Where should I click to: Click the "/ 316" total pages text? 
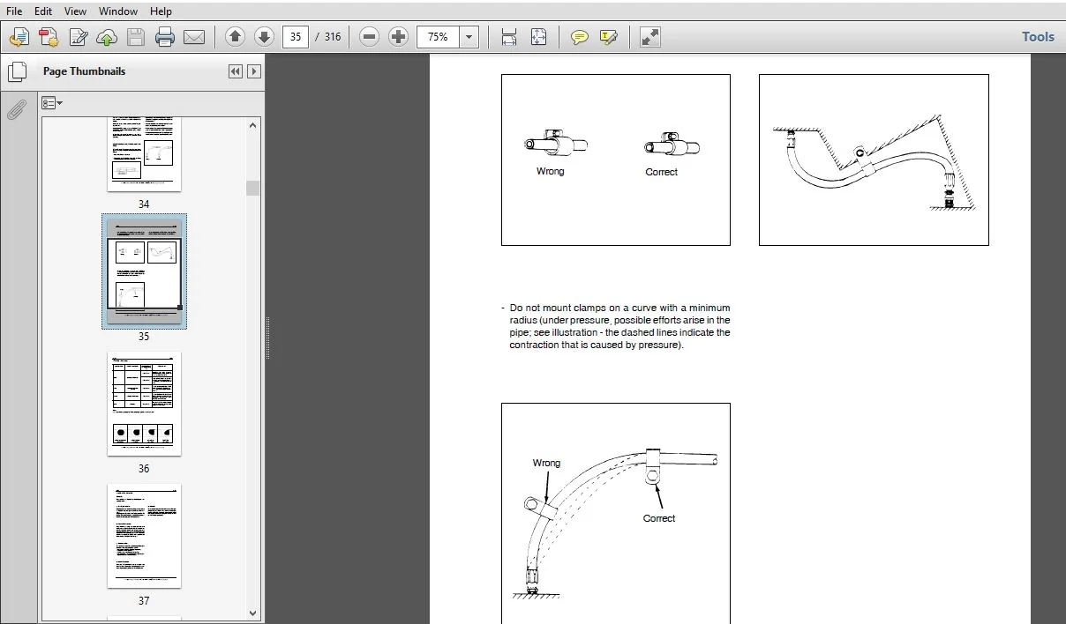click(327, 37)
